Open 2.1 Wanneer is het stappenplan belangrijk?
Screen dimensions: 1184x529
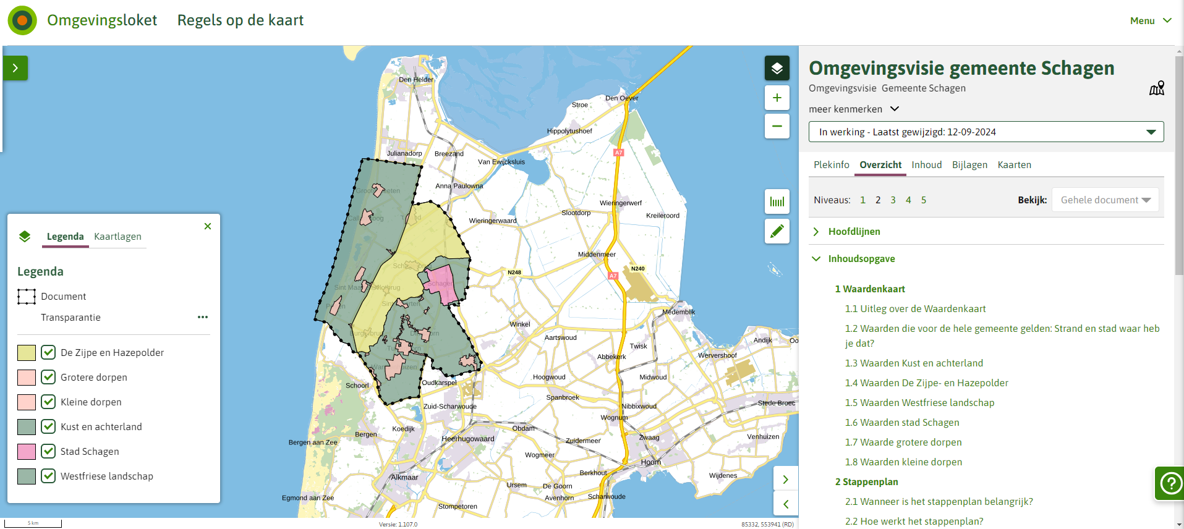[x=939, y=501]
